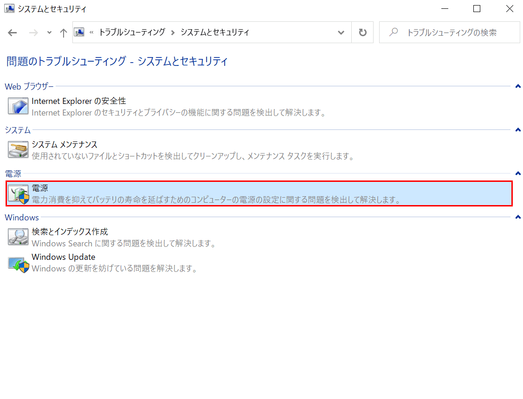This screenshot has width=523, height=399.
Task: Close the システムとセキュリティ window
Action: coord(510,9)
